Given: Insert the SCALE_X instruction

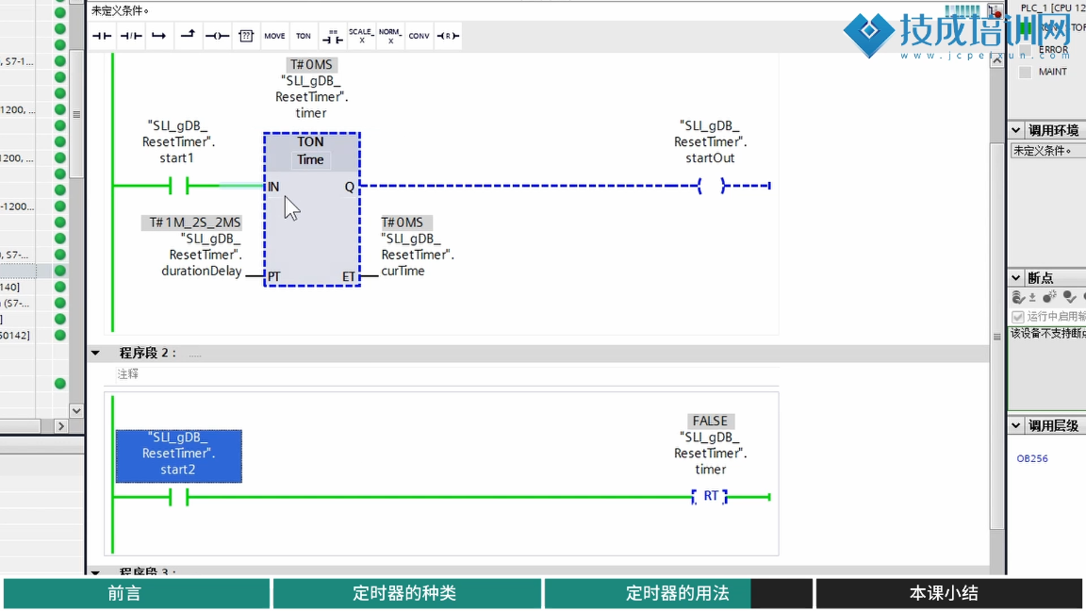Looking at the screenshot, I should (361, 36).
